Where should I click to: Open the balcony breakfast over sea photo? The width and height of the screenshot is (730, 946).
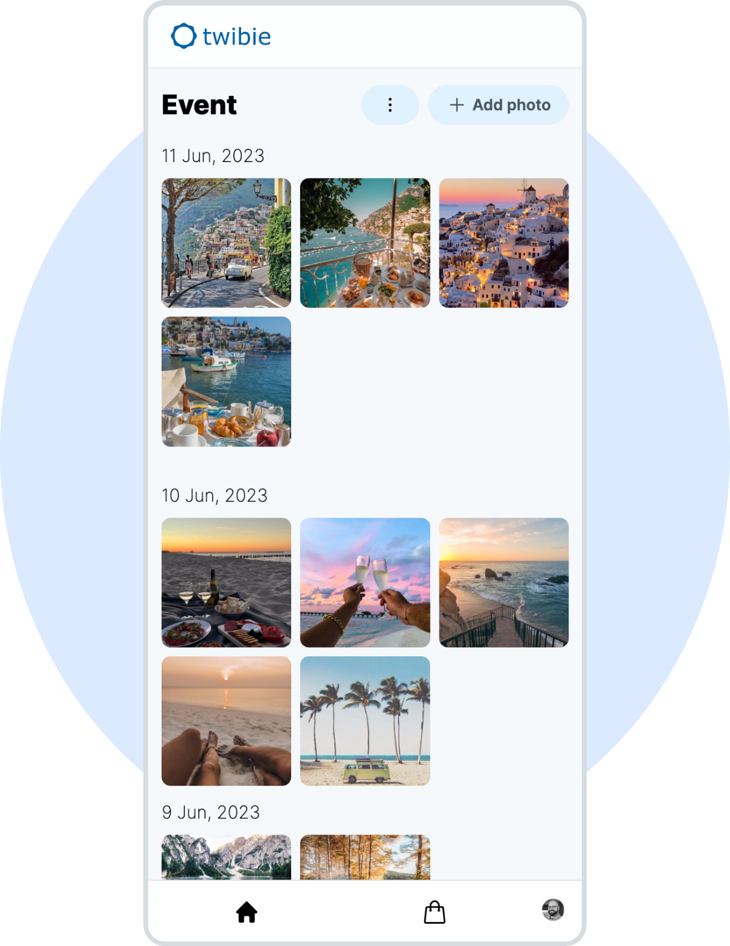pos(365,243)
